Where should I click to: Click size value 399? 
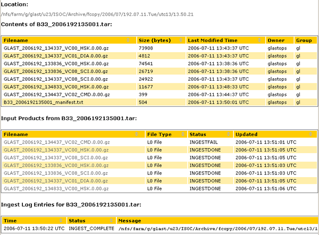(143, 95)
